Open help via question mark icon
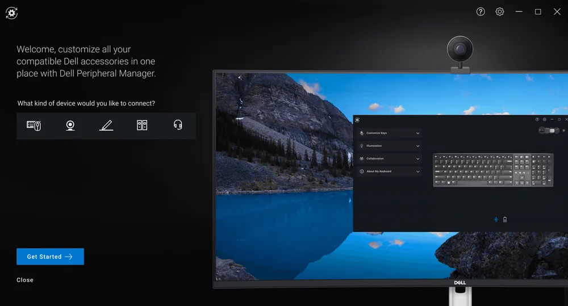This screenshot has height=306, width=568. tap(481, 11)
